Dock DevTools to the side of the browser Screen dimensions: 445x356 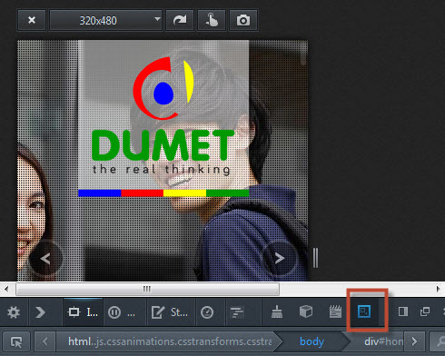pyautogui.click(x=403, y=311)
